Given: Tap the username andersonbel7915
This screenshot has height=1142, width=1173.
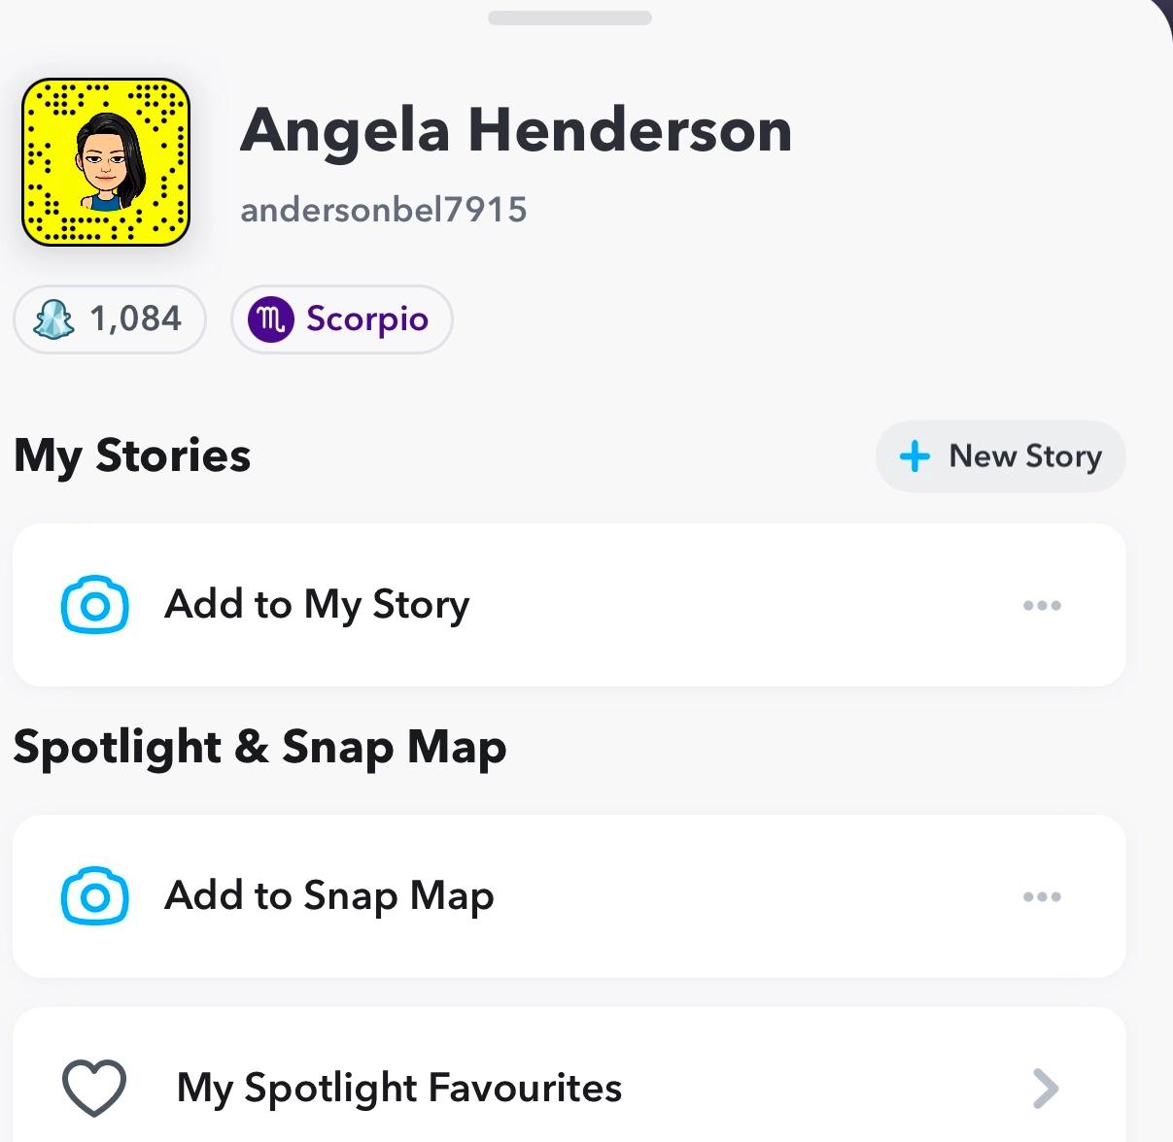Looking at the screenshot, I should 383,209.
